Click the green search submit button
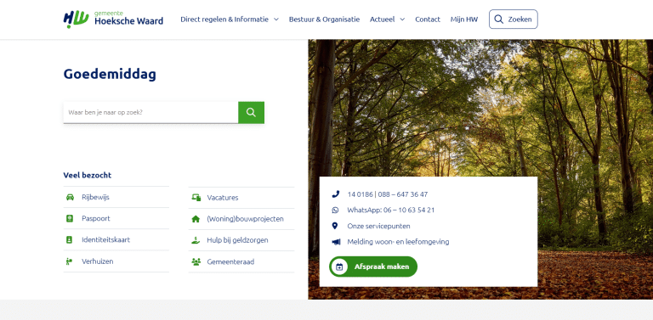The height and width of the screenshot is (320, 653). pyautogui.click(x=251, y=112)
